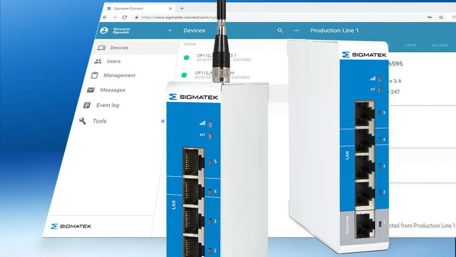This screenshot has width=456, height=257.
Task: Click the padlock site security icon
Action: 136,18
